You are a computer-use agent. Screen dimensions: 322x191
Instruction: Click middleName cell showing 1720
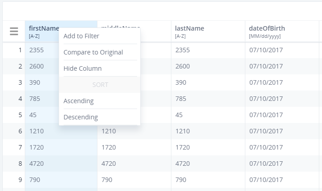click(109, 147)
